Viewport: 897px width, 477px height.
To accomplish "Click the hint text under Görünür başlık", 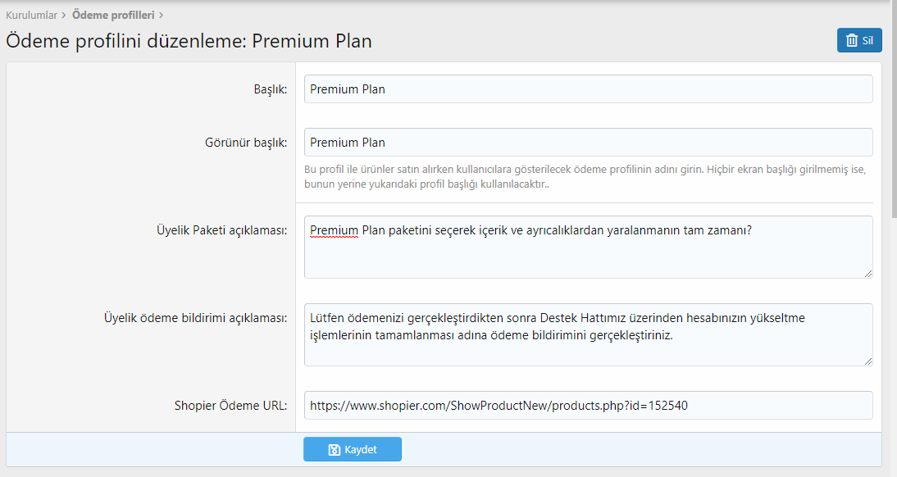I will [x=585, y=177].
